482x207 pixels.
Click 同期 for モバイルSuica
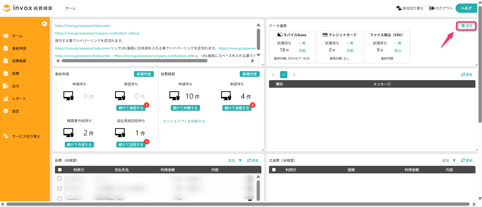click(x=302, y=51)
